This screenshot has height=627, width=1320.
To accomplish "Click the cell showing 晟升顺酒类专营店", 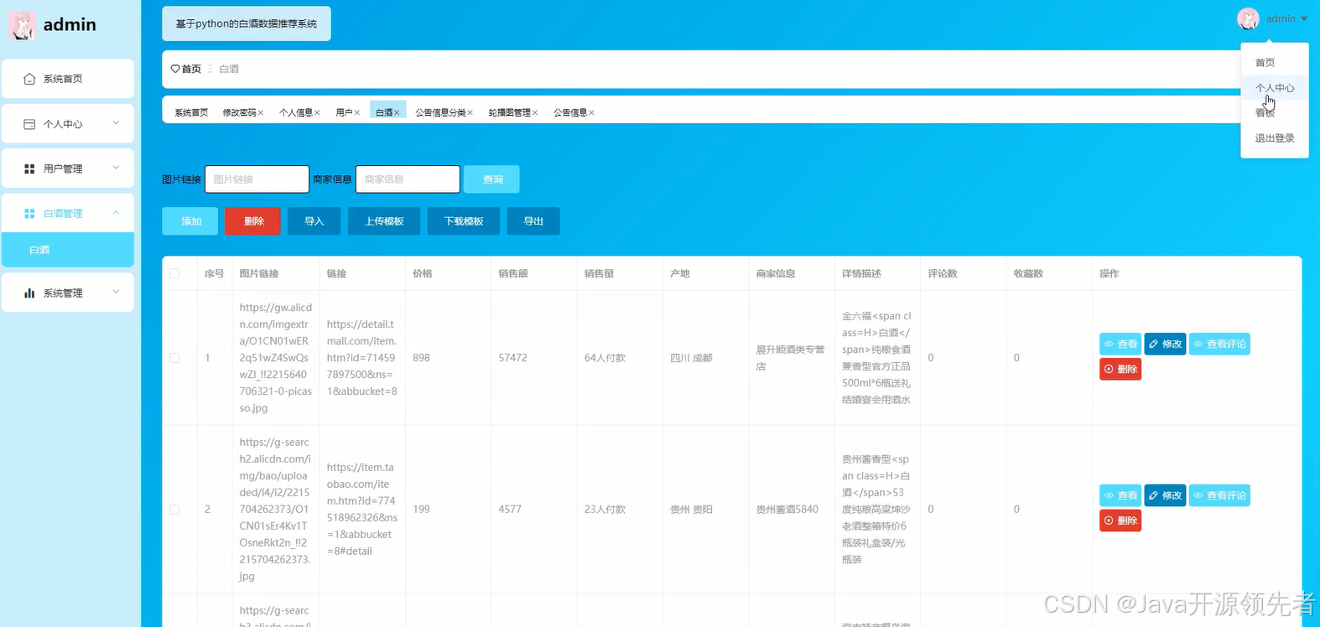I will [x=790, y=358].
